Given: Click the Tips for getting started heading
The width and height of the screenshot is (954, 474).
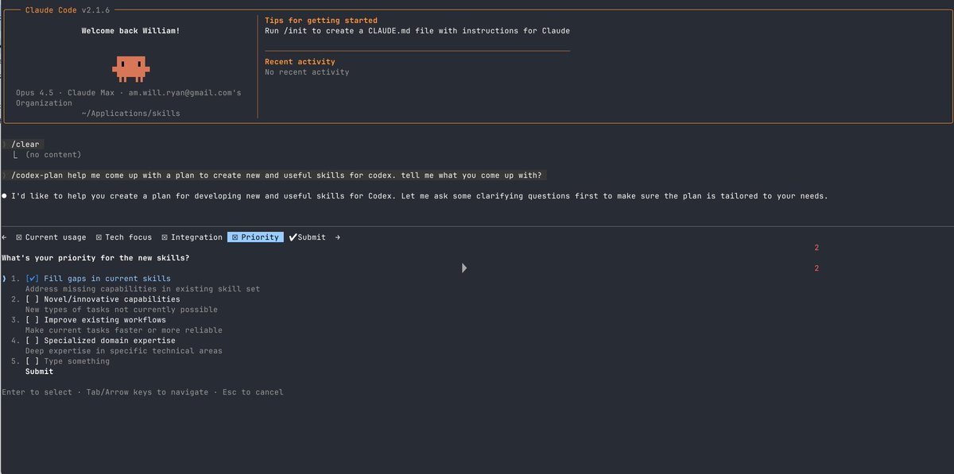Looking at the screenshot, I should point(321,21).
